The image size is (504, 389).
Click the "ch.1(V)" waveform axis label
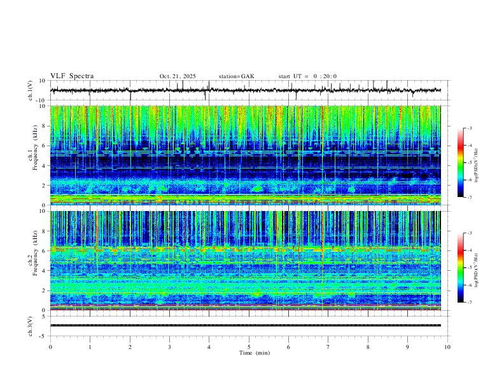click(x=31, y=90)
